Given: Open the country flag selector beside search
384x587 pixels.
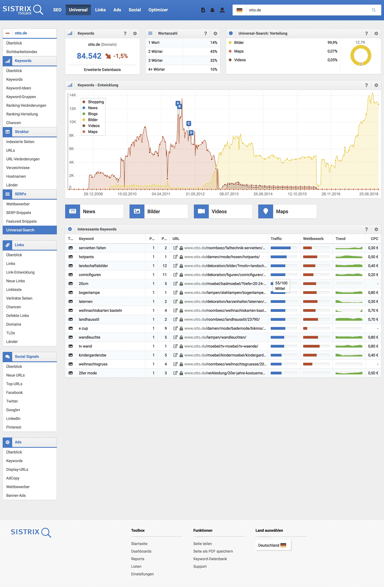Looking at the screenshot, I should click(x=239, y=10).
